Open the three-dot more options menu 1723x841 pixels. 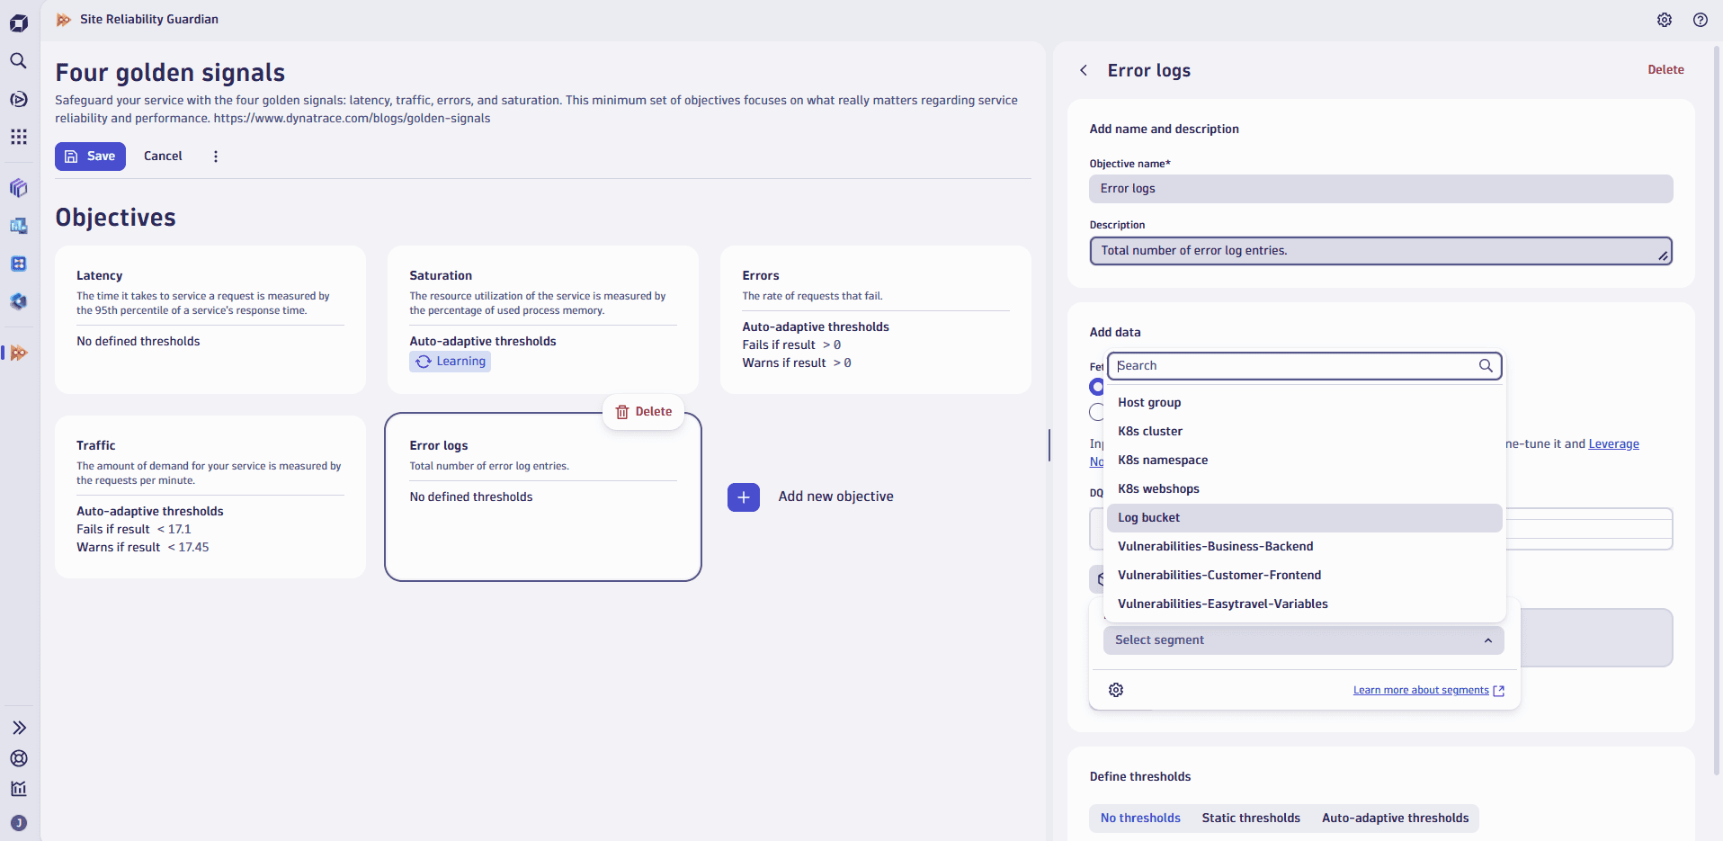[x=216, y=157]
